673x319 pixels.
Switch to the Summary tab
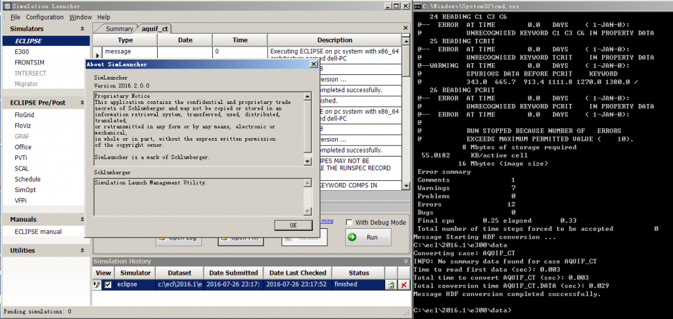(120, 29)
